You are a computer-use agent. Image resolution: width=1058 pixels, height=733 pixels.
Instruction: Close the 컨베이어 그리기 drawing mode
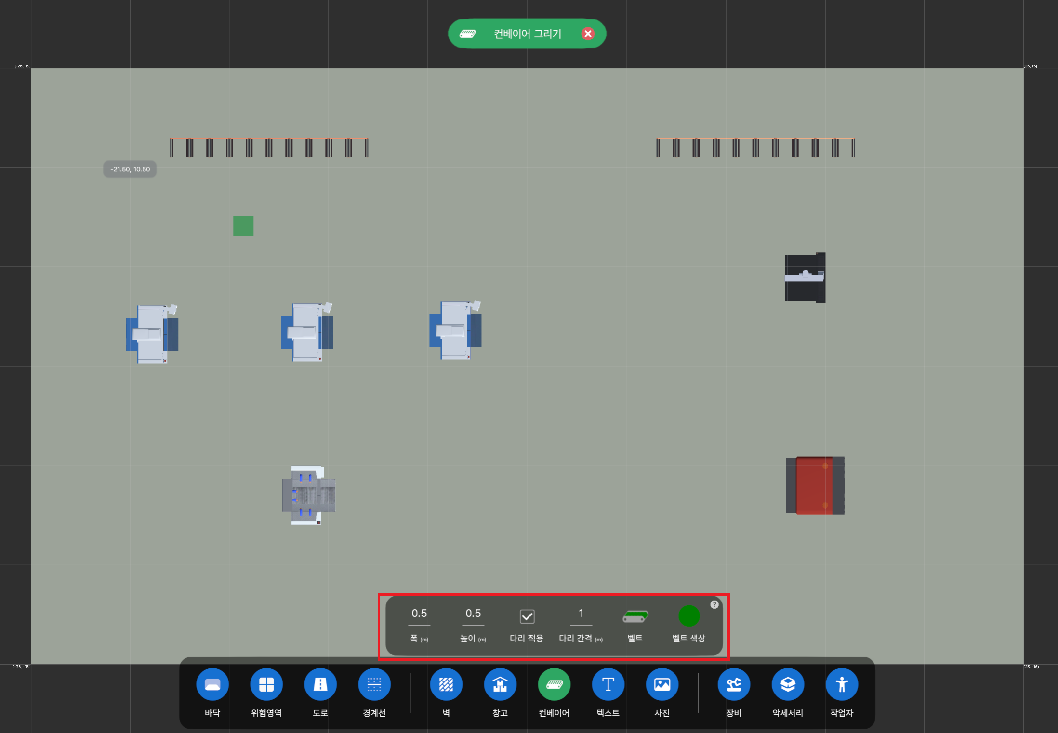click(x=588, y=34)
